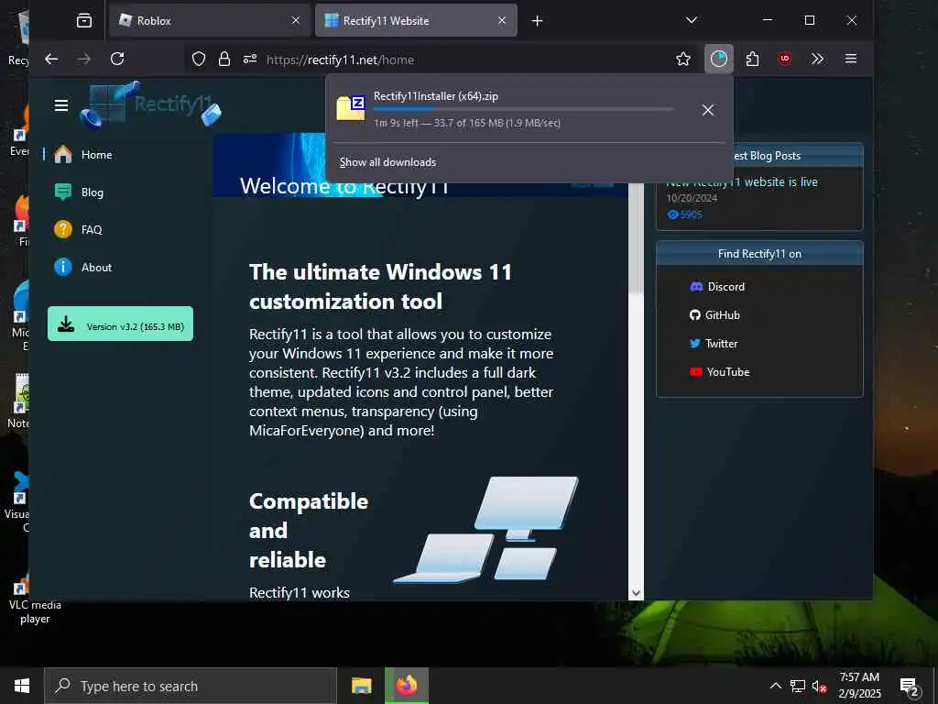Click the muted volume tray icon

[x=819, y=687]
